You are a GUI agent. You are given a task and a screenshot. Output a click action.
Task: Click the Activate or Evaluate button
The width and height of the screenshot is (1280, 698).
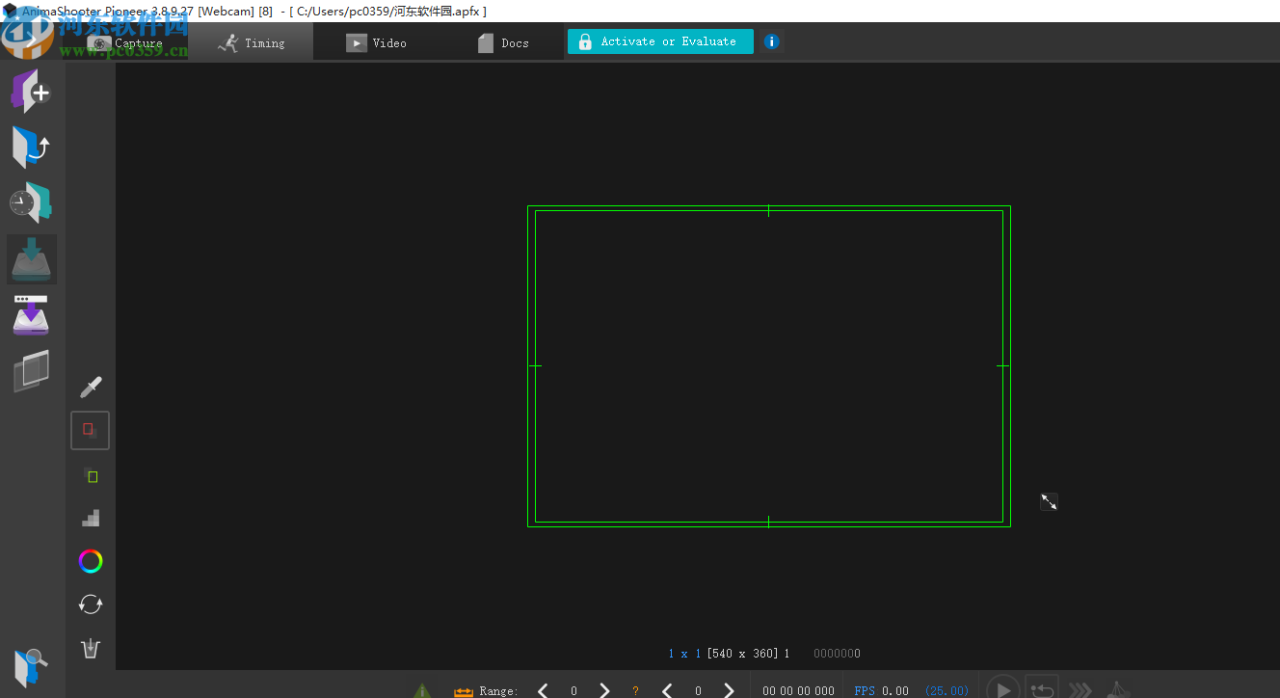660,41
